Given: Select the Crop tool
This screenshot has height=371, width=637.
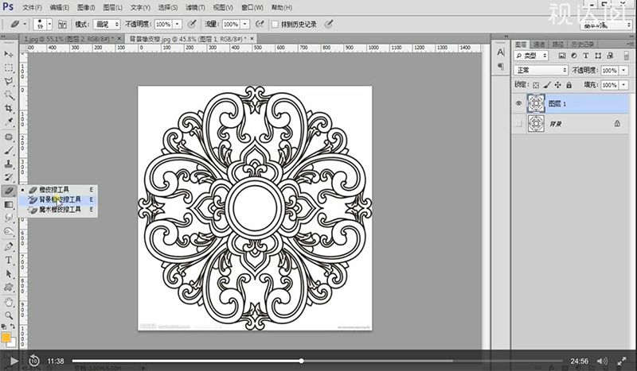Looking at the screenshot, I should click(9, 108).
